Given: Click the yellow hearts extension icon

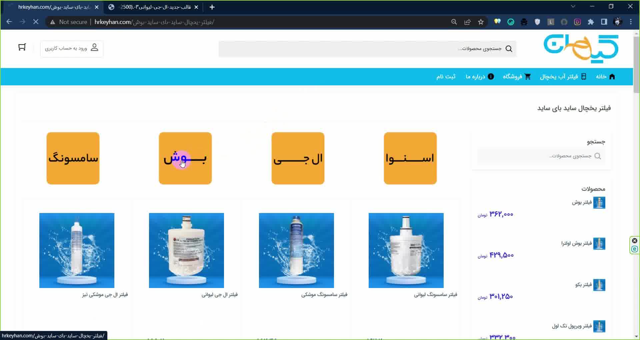Looking at the screenshot, I should pos(497,22).
